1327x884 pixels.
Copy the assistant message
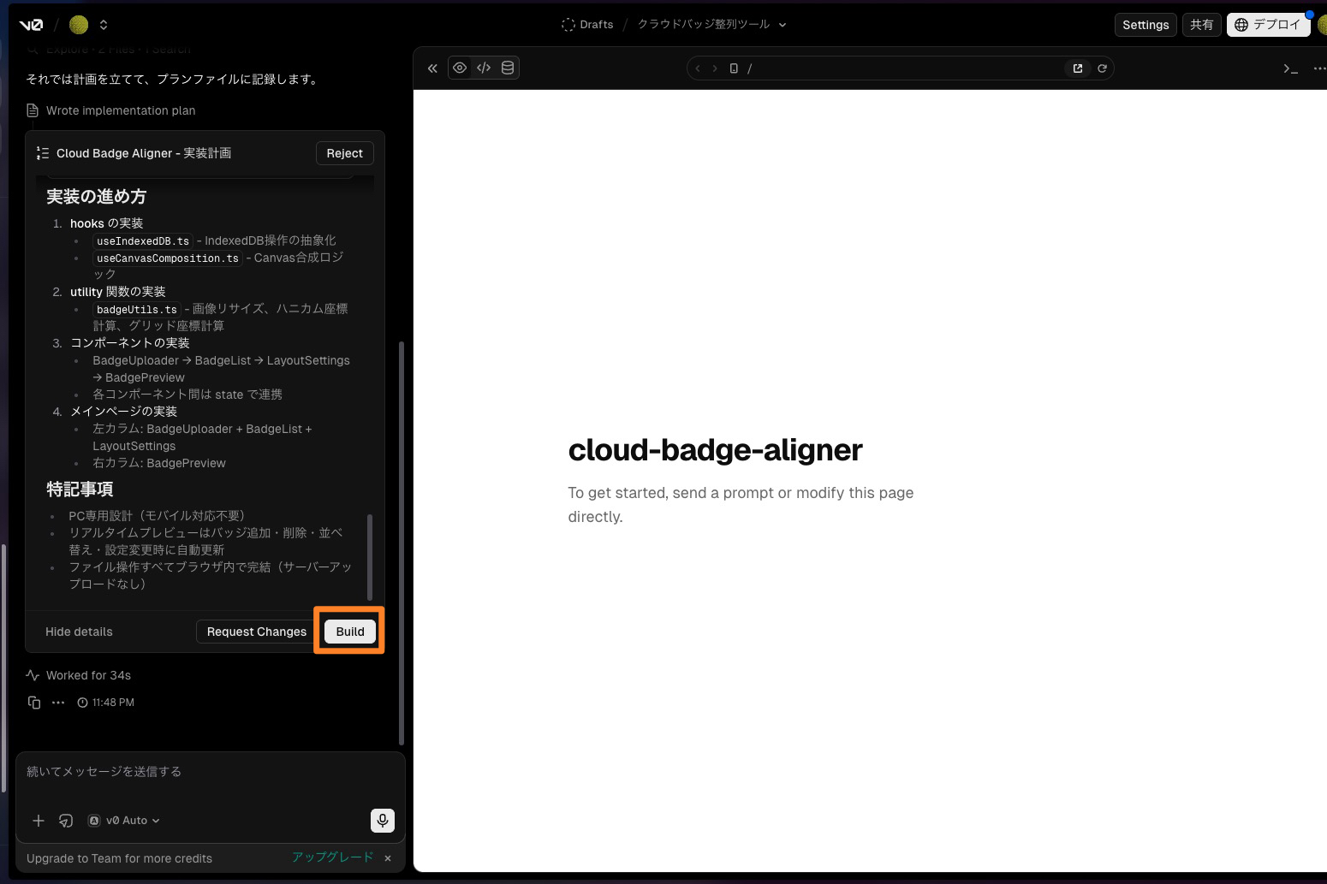(x=34, y=703)
